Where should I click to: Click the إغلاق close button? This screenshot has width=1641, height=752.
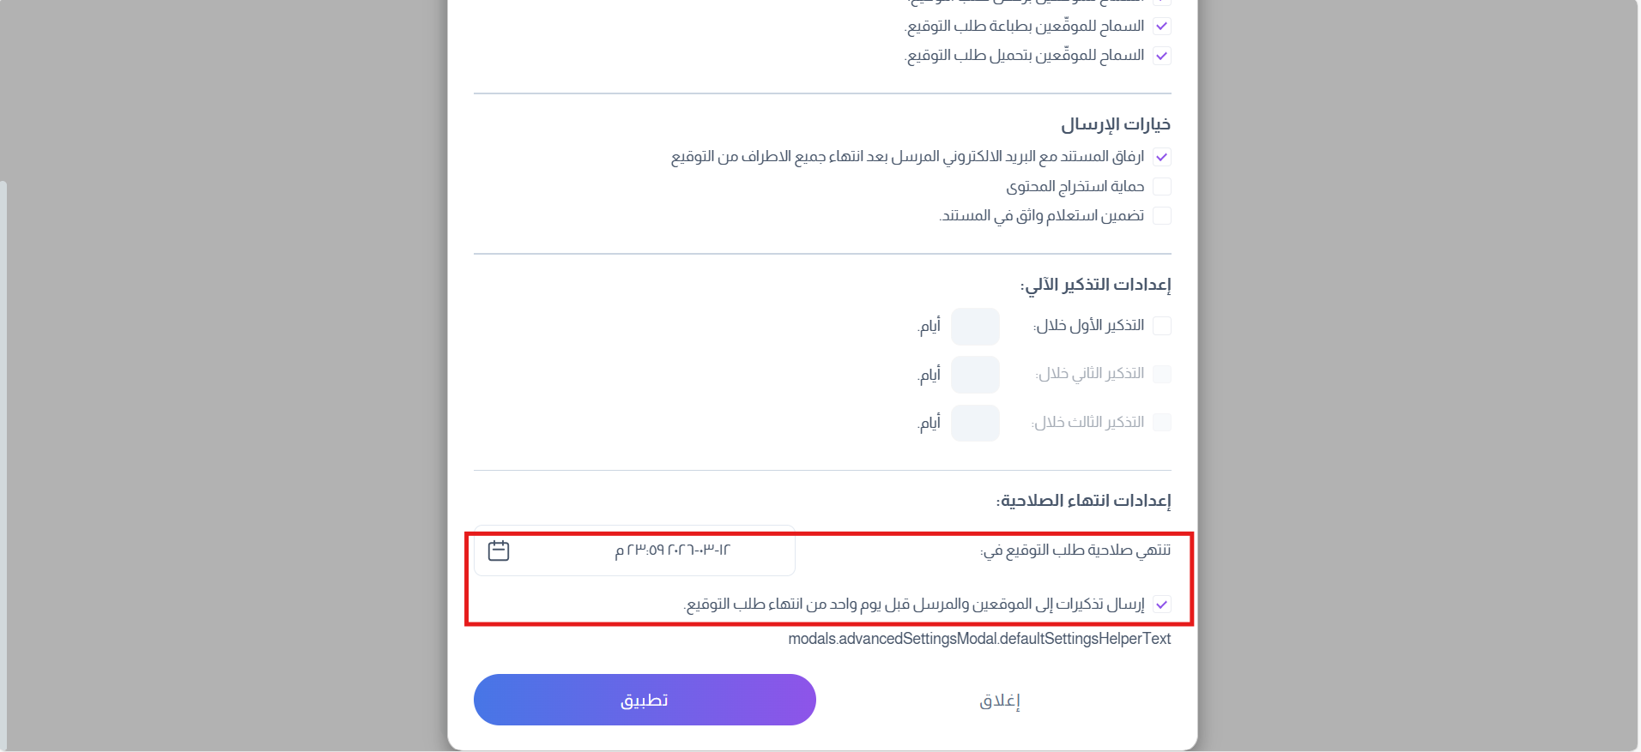coord(1000,701)
